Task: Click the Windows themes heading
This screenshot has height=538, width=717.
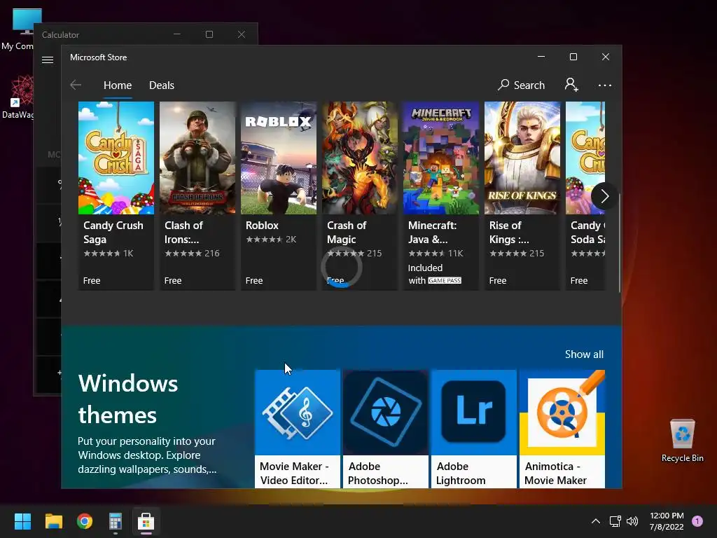Action: tap(128, 399)
